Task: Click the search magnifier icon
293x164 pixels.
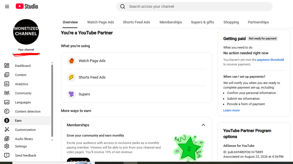Action: [x=123, y=7]
